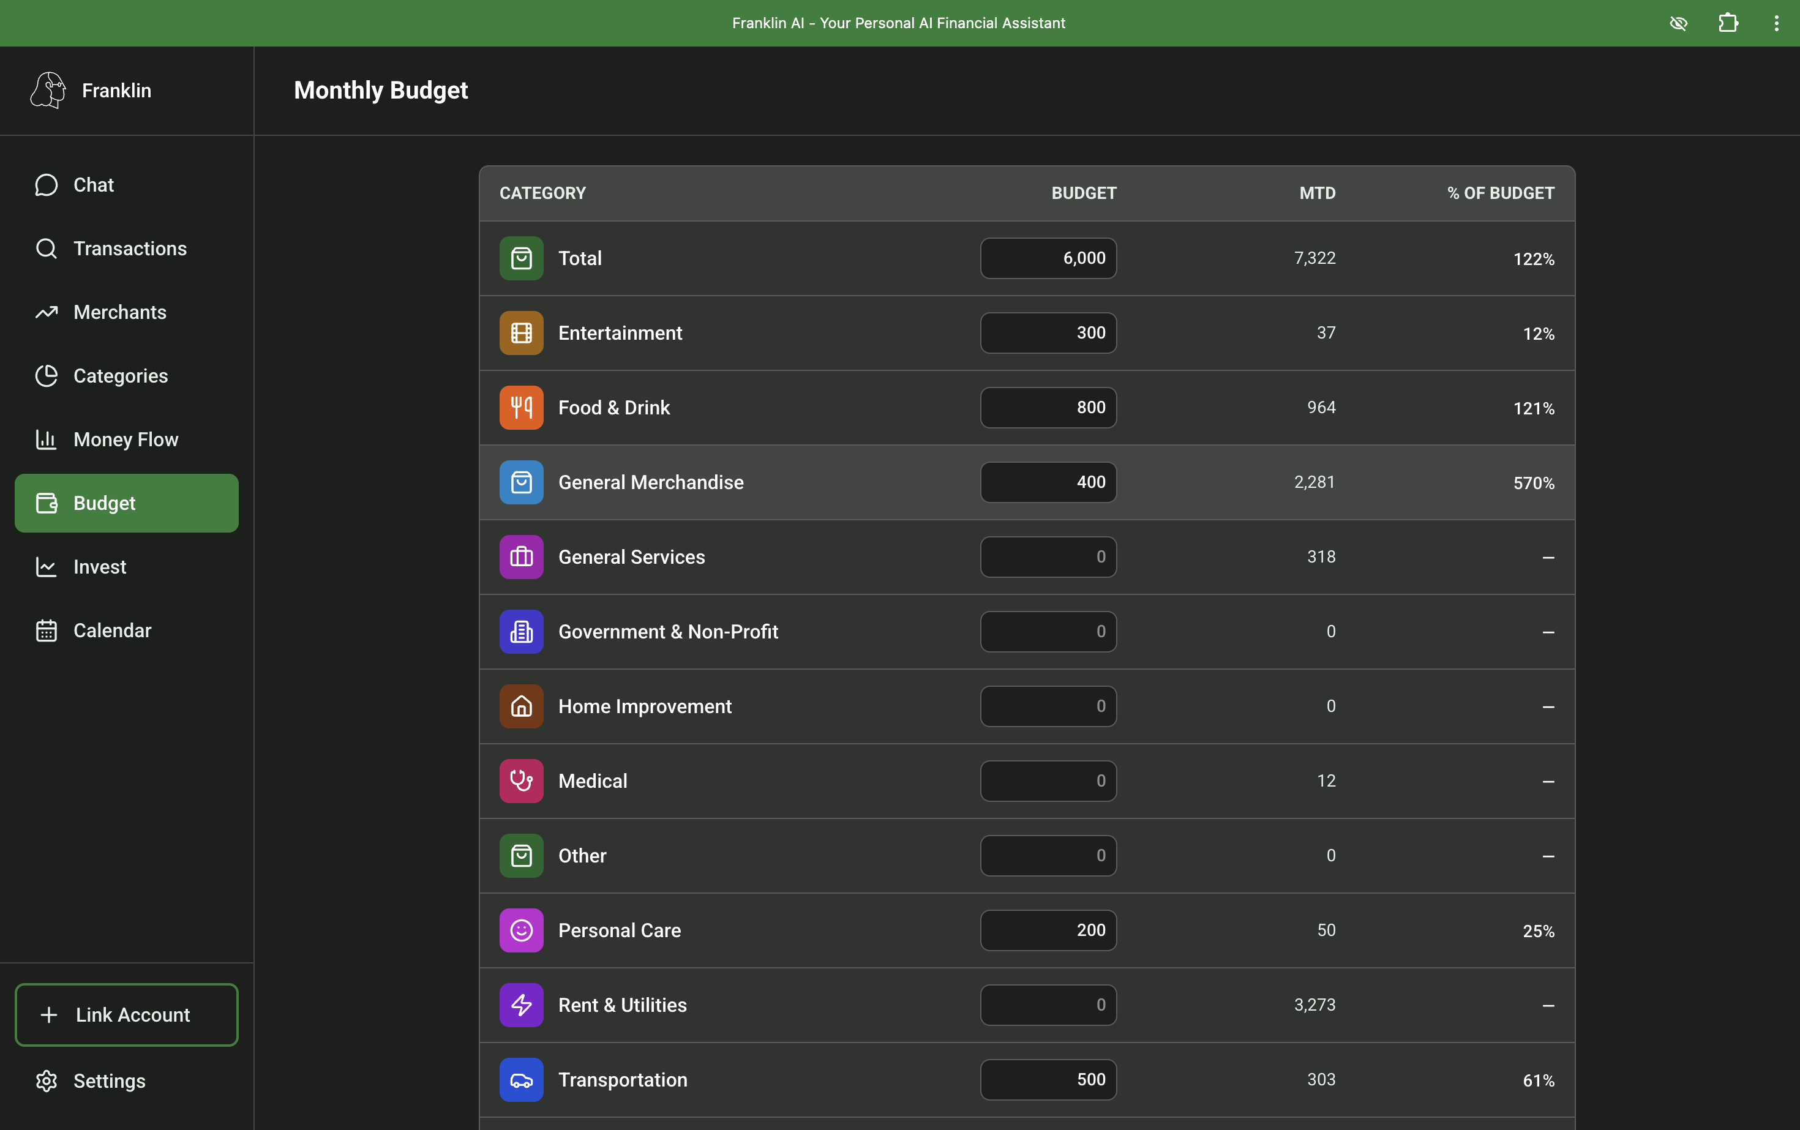Click the Transportation car icon
This screenshot has height=1130, width=1800.
(x=521, y=1080)
